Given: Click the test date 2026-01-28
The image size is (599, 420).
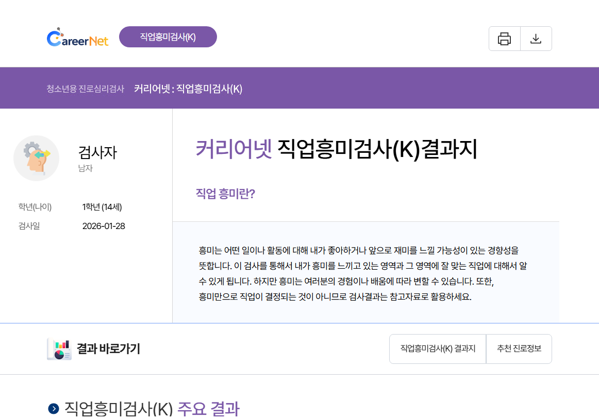Looking at the screenshot, I should (104, 226).
